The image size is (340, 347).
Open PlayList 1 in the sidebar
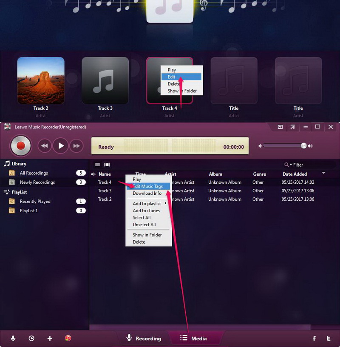(x=44, y=210)
